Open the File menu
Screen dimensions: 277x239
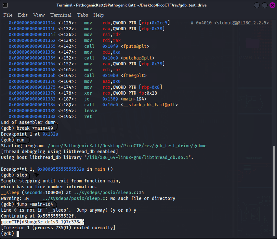coord(8,15)
